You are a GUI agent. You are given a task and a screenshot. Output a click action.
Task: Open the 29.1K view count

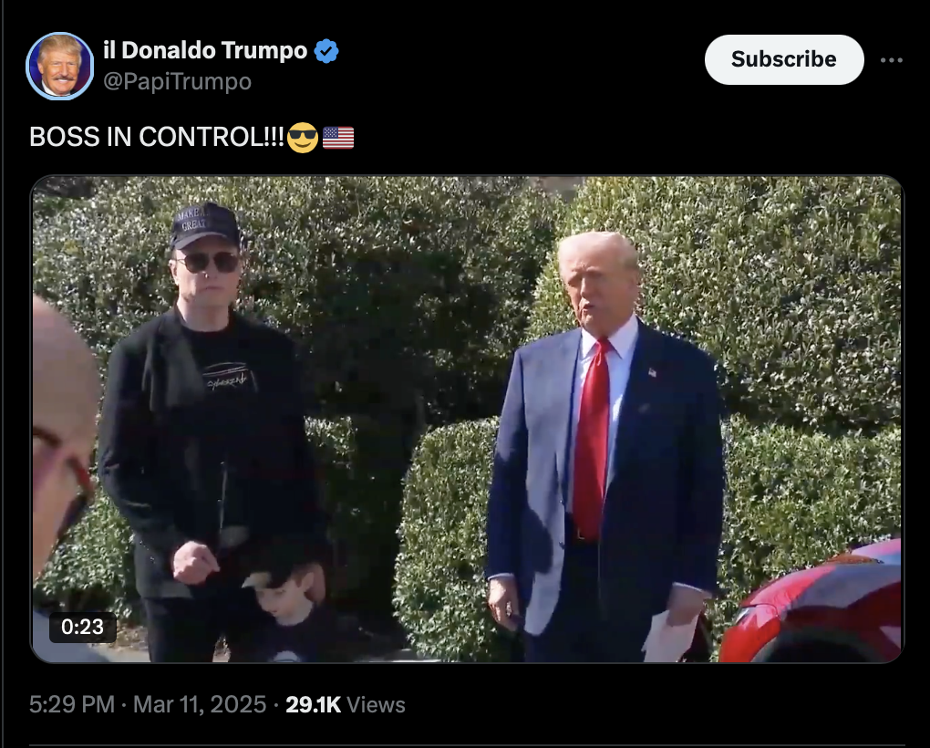click(x=313, y=705)
